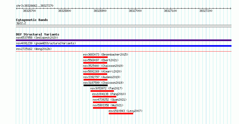
Task: Open the nsv3187599 (Chaisson2019) variant label
Action: (x=103, y=83)
